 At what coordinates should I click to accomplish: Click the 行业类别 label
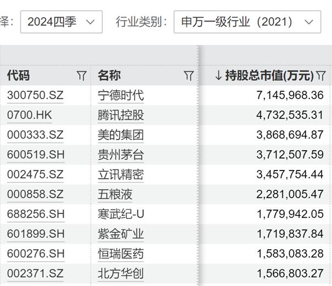pos(141,22)
